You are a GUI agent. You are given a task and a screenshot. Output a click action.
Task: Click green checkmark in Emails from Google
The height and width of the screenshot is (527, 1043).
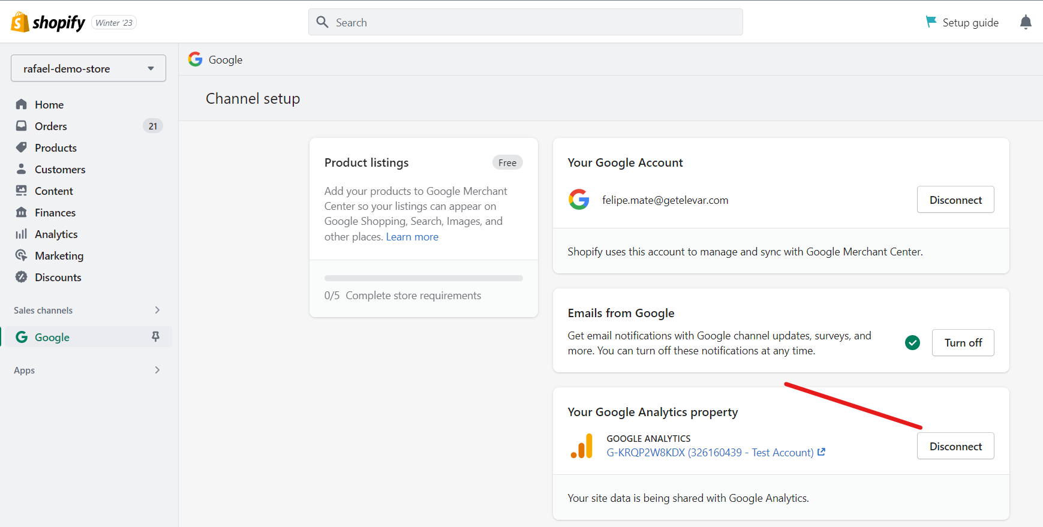[912, 342]
